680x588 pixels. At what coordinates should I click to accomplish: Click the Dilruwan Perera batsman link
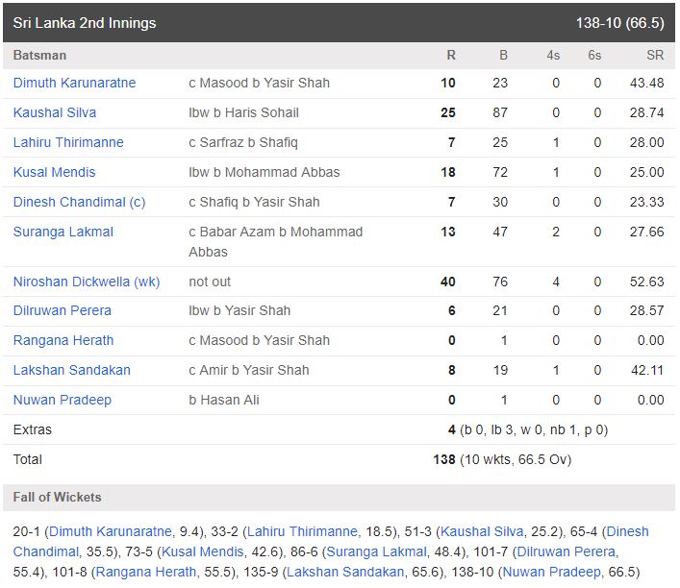tap(62, 310)
